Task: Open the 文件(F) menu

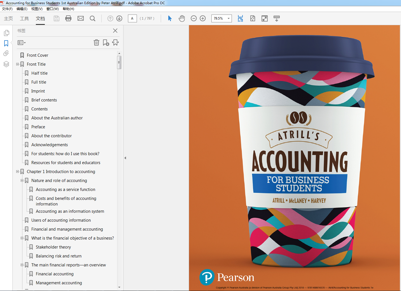Action: (x=7, y=9)
